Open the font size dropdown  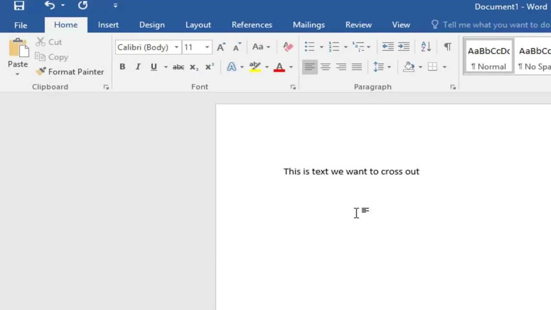(x=207, y=47)
